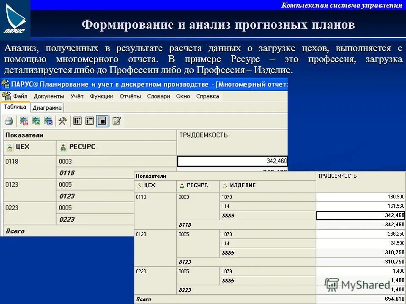This screenshot has height=304, width=406.
Task: Select the ТРУДОЕМКОСТЬ value 342,460 cell
Action: click(x=233, y=160)
